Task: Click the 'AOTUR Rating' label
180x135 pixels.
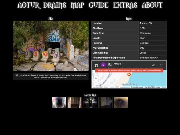Action: [x=100, y=48]
